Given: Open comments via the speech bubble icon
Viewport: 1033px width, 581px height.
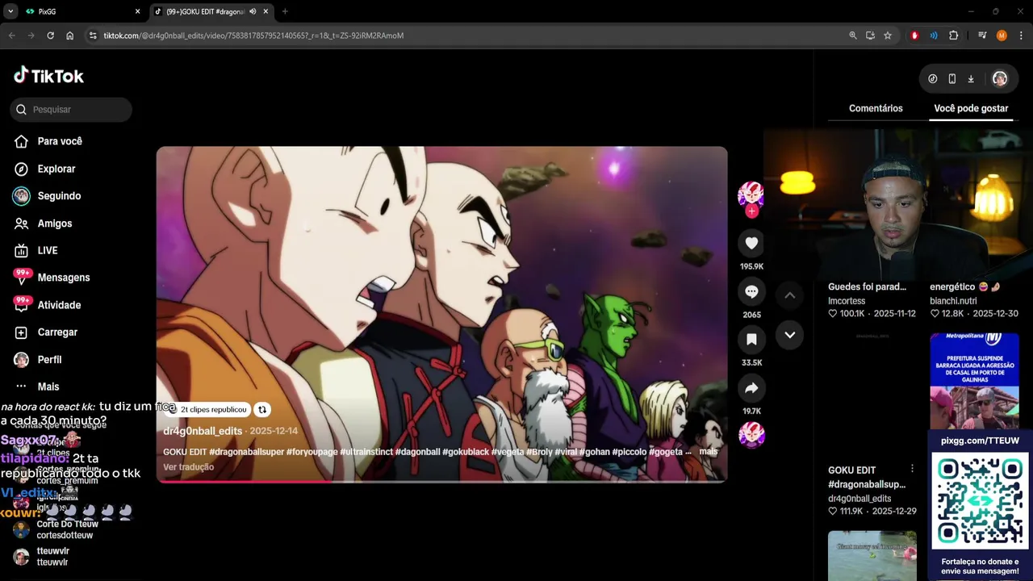Looking at the screenshot, I should tap(751, 291).
